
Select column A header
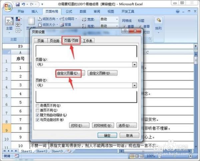coord(20,52)
